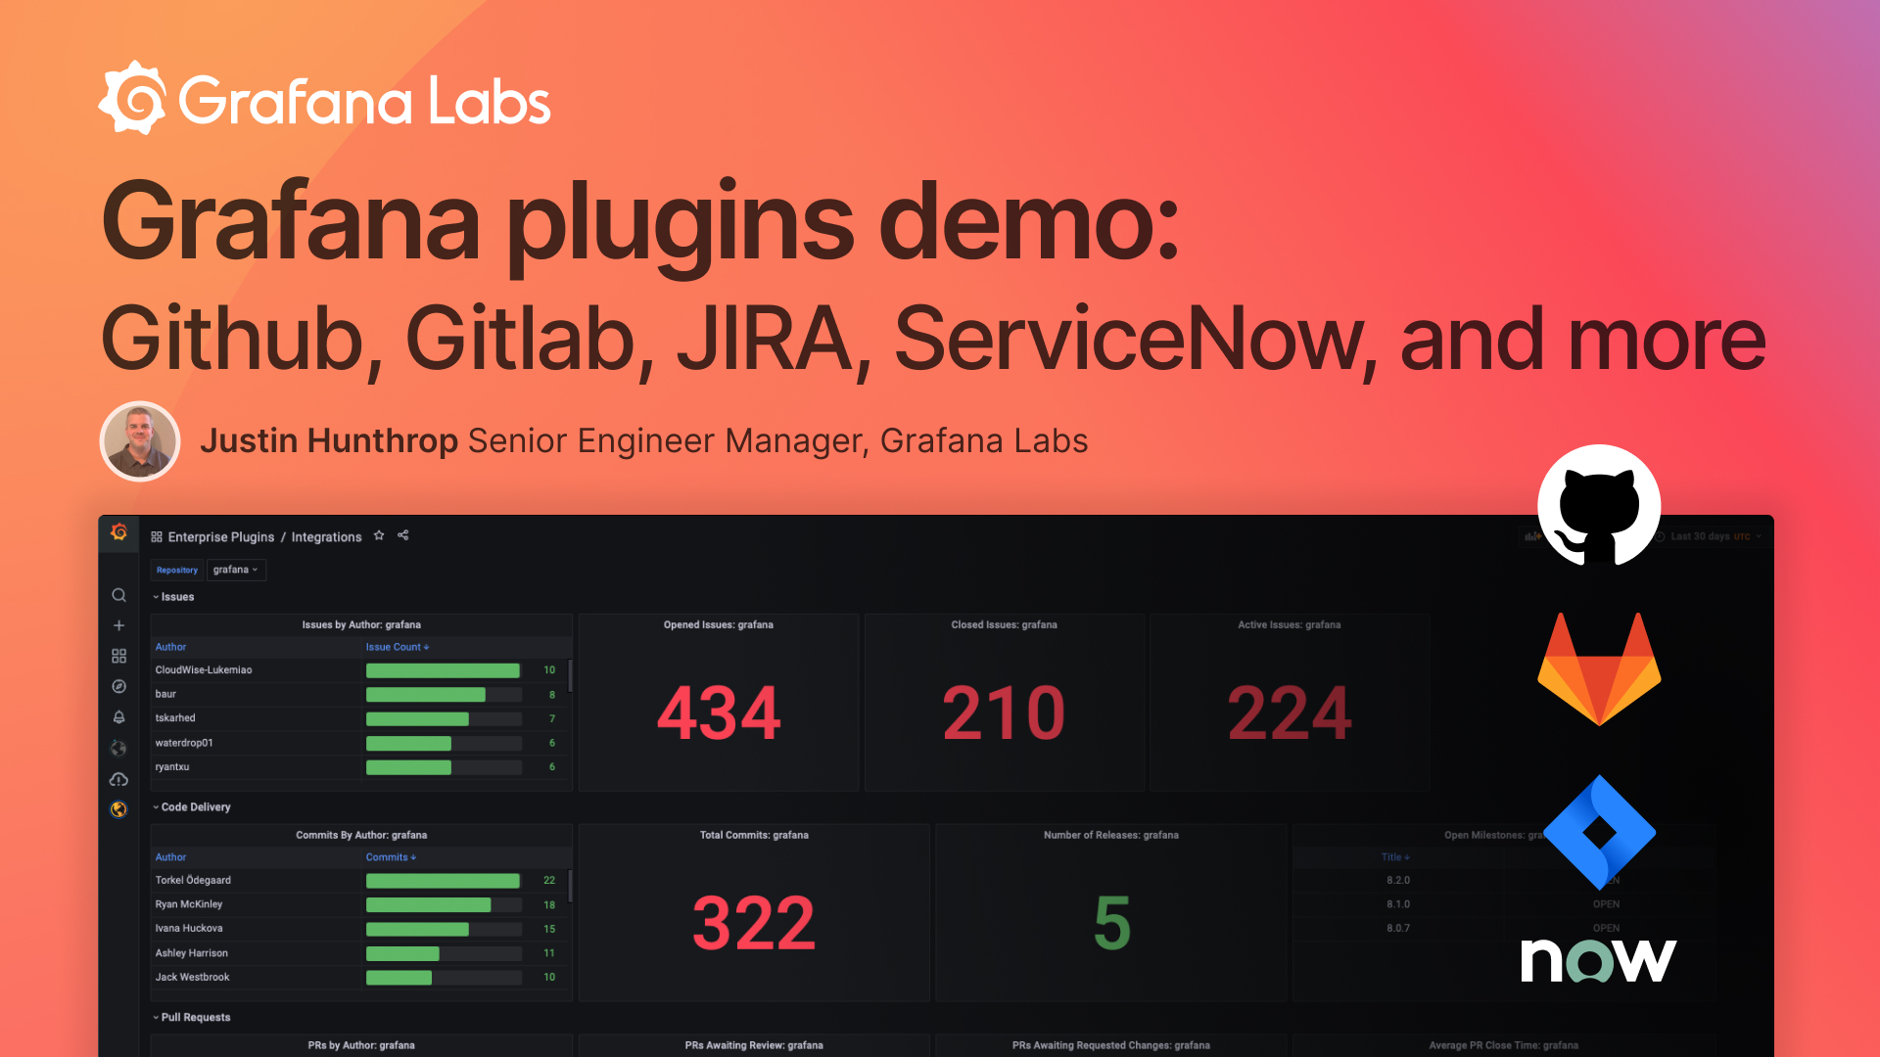The height and width of the screenshot is (1057, 1880).
Task: Toggle the dashboard favorite star
Action: pos(379,535)
